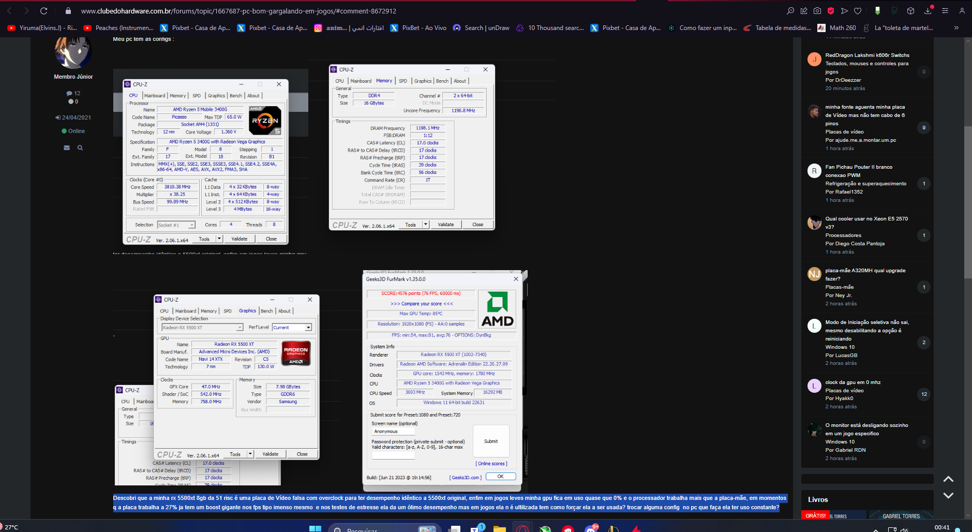972x532 pixels.
Task: Open the CPU-Z Memory tab screenshot image
Action: [412, 147]
